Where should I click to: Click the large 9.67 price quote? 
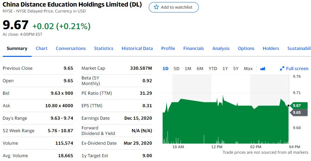tap(16, 25)
